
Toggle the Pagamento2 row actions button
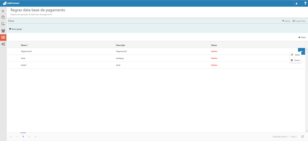tap(301, 51)
